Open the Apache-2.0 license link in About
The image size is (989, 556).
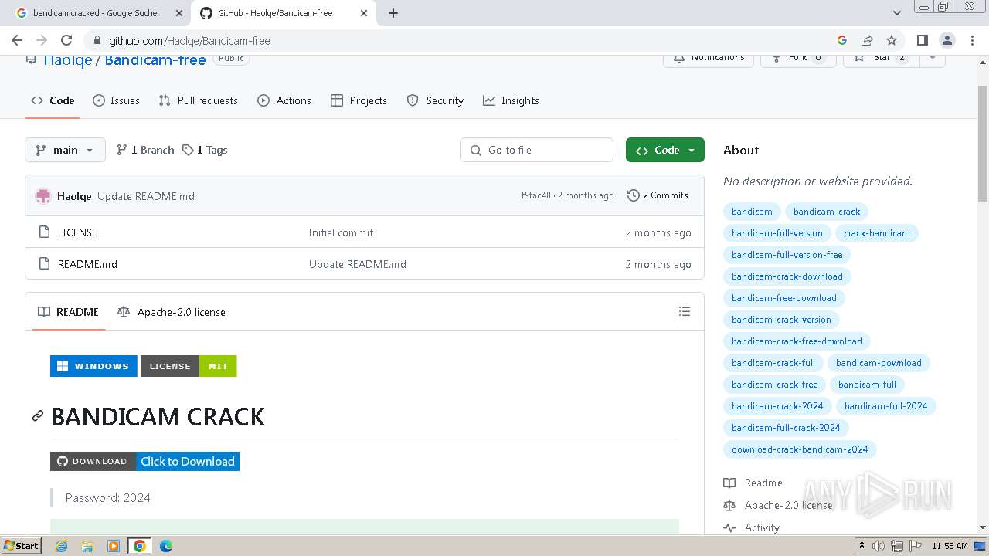click(778, 505)
